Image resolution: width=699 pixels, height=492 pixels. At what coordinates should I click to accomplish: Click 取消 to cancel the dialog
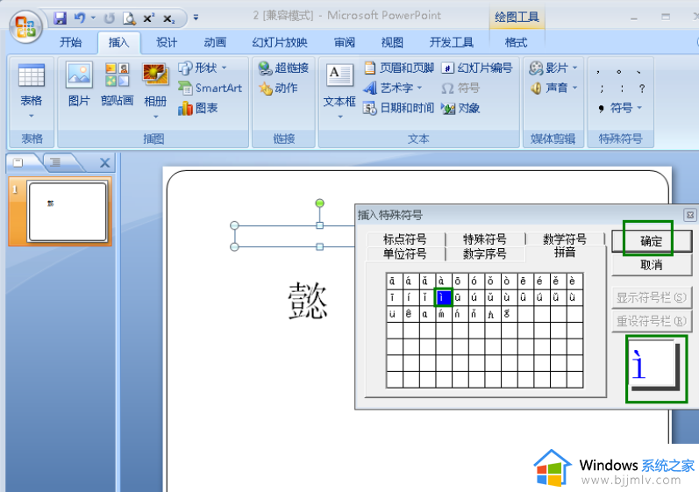pyautogui.click(x=652, y=265)
